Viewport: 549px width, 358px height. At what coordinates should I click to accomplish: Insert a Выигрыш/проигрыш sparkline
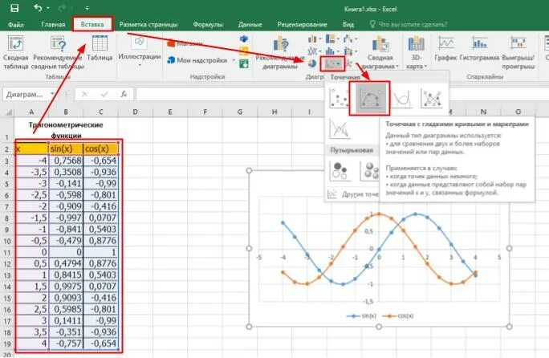(518, 52)
